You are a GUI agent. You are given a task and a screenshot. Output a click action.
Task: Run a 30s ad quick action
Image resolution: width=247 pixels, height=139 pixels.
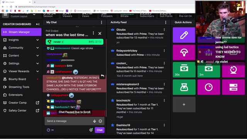(184, 69)
